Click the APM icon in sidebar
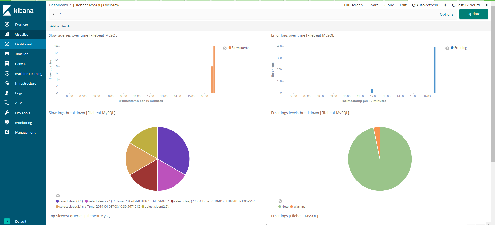 tap(7, 103)
